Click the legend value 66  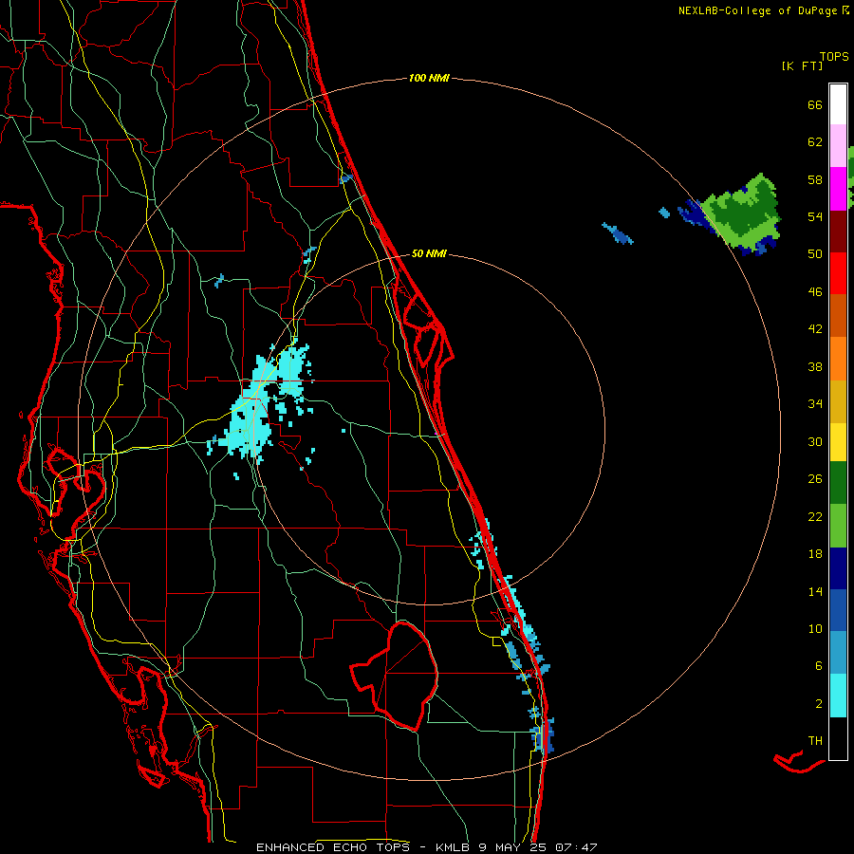815,104
